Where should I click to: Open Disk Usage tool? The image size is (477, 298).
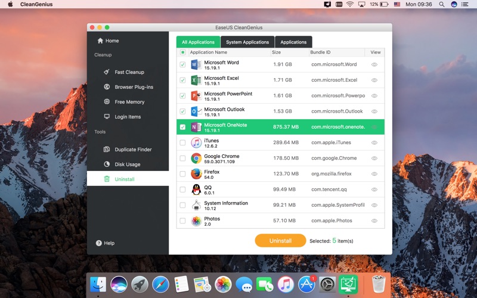[122, 164]
